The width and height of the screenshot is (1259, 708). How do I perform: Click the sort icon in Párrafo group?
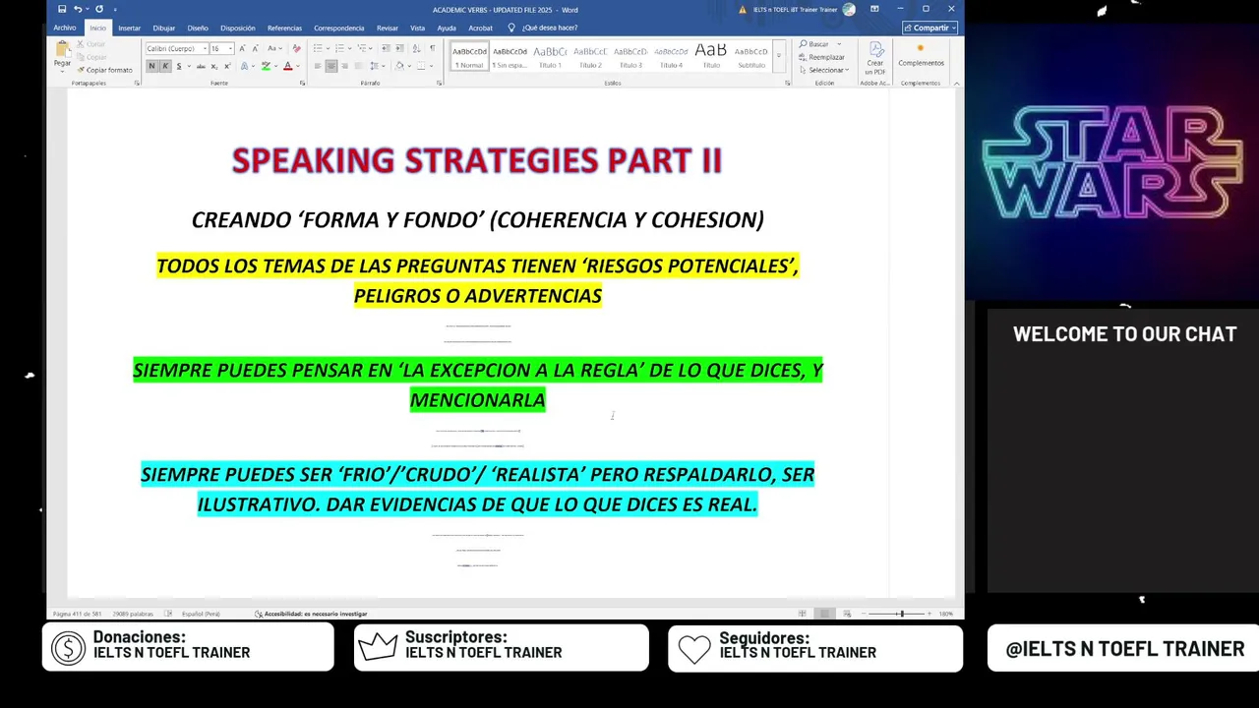click(x=416, y=48)
